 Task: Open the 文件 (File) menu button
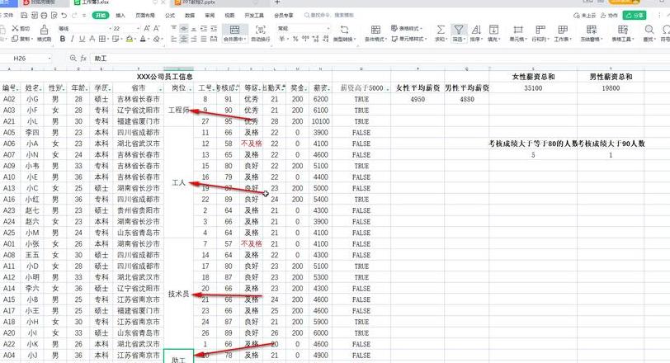coord(7,16)
